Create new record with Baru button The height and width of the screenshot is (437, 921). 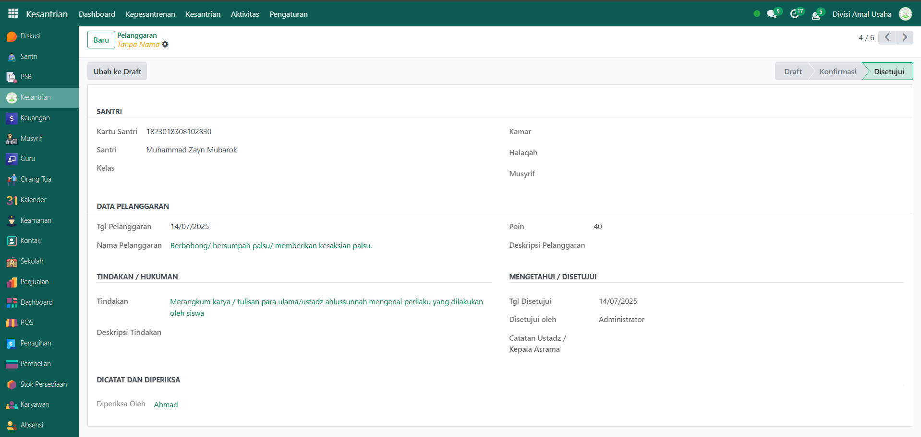(x=101, y=40)
